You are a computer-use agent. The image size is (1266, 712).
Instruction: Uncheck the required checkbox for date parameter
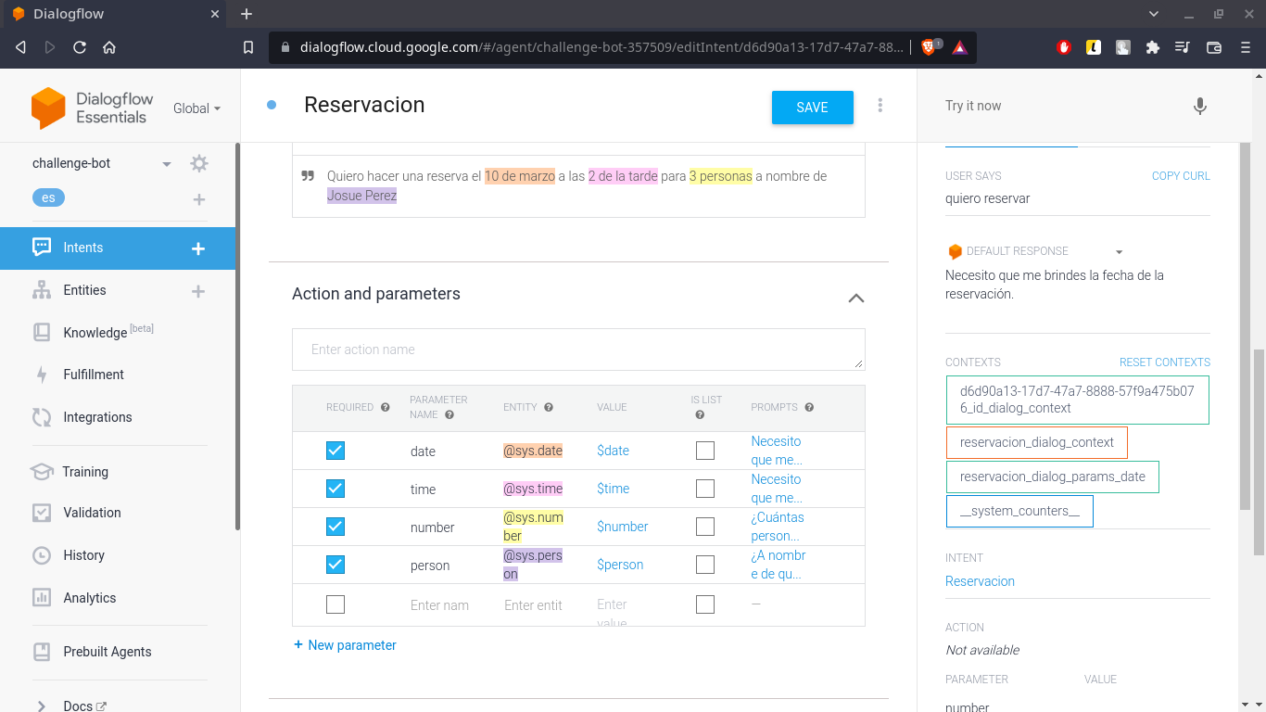click(335, 450)
